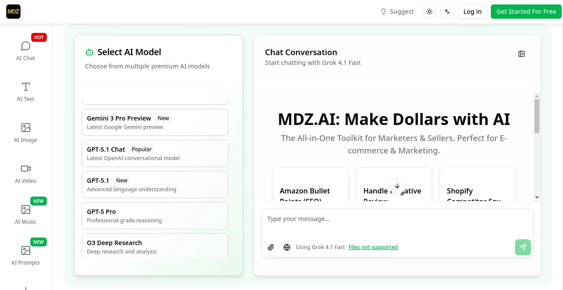
Task: Go to the AI Video tool
Action: pos(25,173)
